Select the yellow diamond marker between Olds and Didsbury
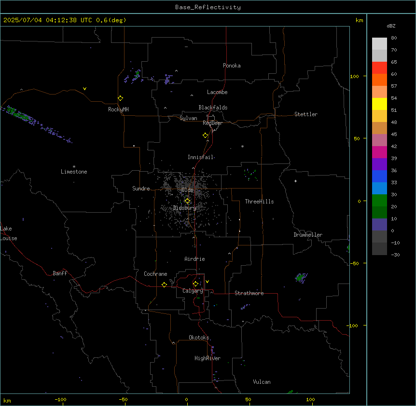Image resolution: width=416 pixels, height=406 pixels. tap(188, 201)
